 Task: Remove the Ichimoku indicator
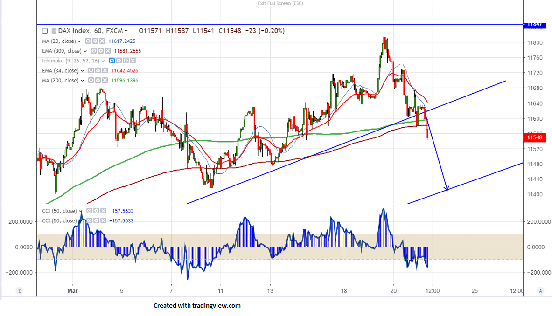(x=133, y=61)
